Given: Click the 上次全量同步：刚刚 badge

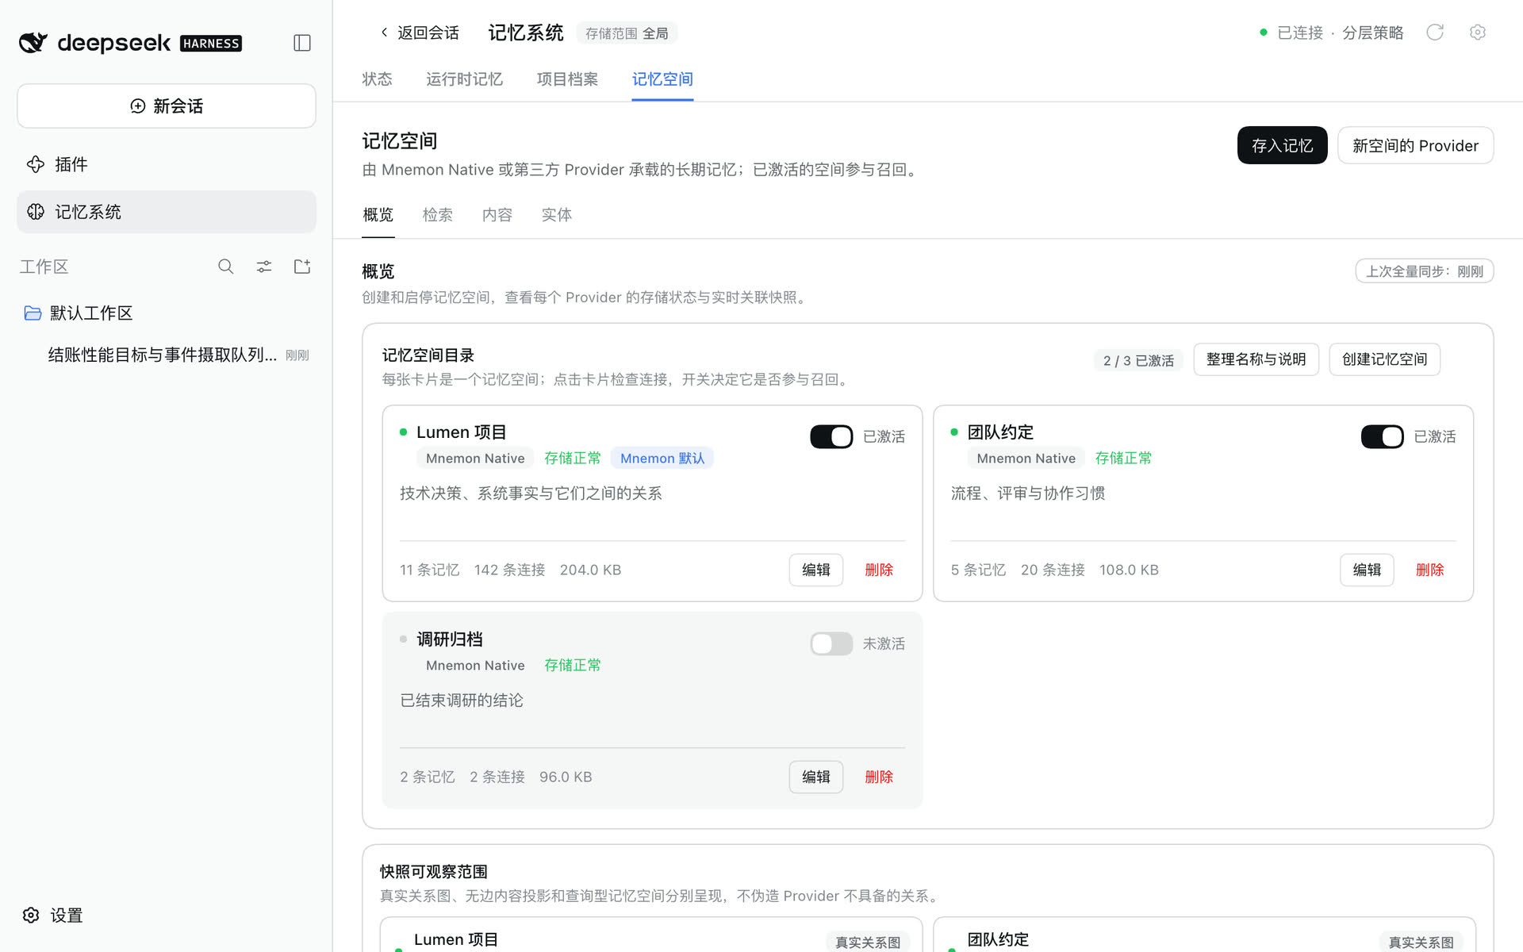Looking at the screenshot, I should [1424, 271].
